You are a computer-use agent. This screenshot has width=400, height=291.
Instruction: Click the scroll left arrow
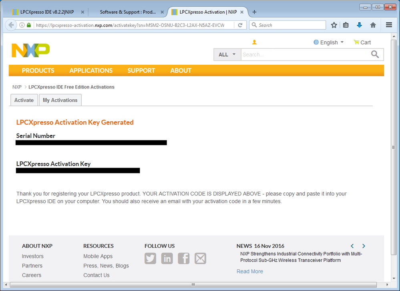click(x=6, y=285)
